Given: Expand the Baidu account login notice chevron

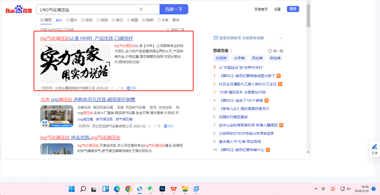Looking at the screenshot, I should [281, 38].
